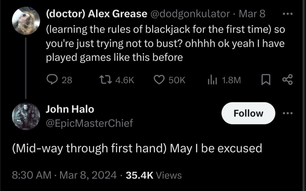
Task: Click the Mar 8 timestamp link
Action: coord(252,13)
